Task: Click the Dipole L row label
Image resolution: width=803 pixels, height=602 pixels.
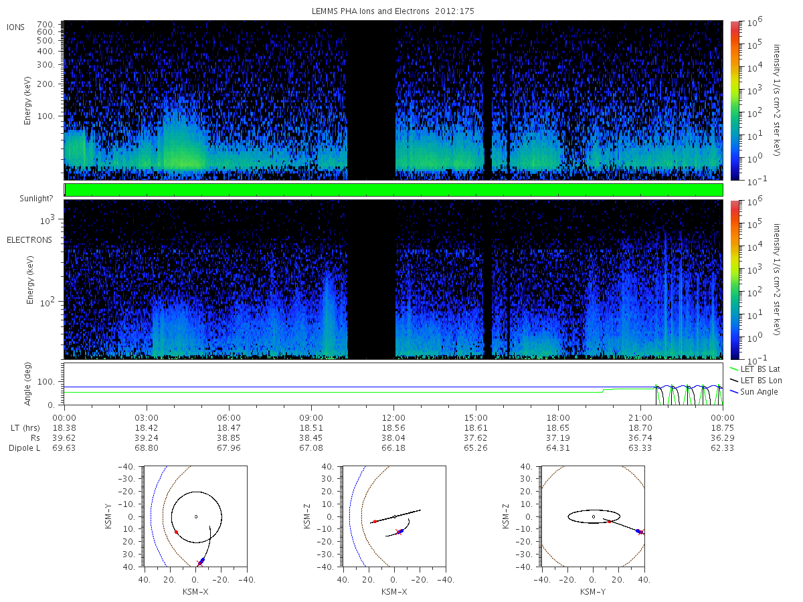Action: (24, 447)
